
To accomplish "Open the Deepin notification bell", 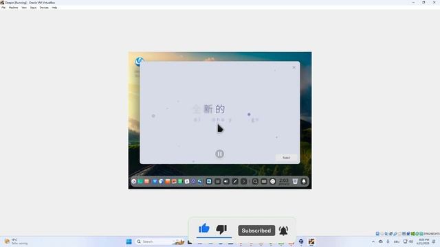I will (x=304, y=181).
